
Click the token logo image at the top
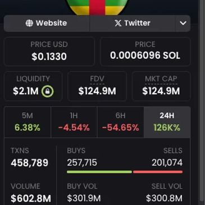pyautogui.click(x=97, y=7)
